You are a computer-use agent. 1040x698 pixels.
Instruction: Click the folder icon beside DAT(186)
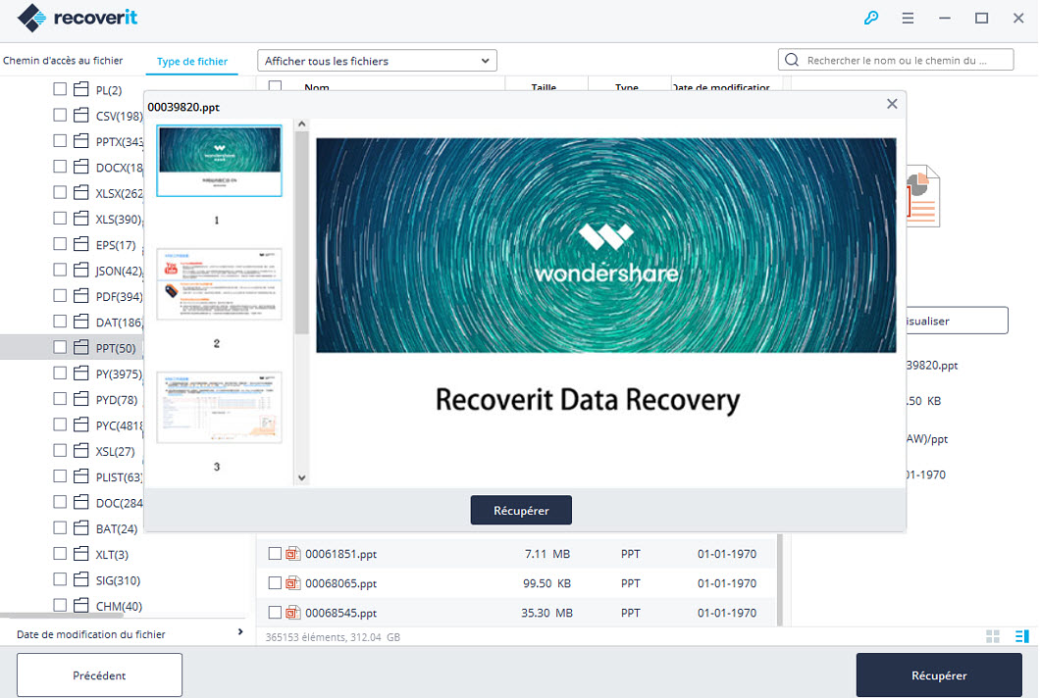pyautogui.click(x=80, y=322)
